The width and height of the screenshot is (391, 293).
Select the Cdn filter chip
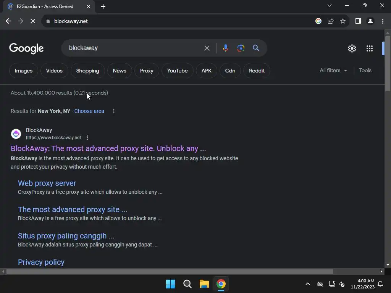click(230, 71)
